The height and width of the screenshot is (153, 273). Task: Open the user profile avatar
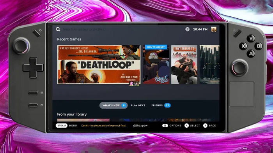tap(214, 29)
